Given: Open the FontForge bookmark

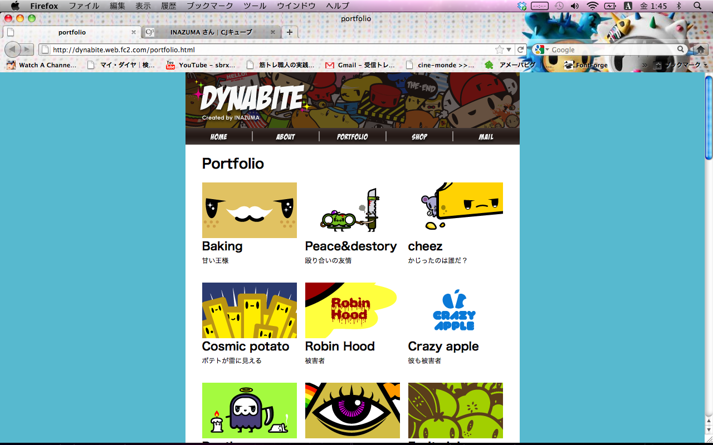Looking at the screenshot, I should click(585, 65).
